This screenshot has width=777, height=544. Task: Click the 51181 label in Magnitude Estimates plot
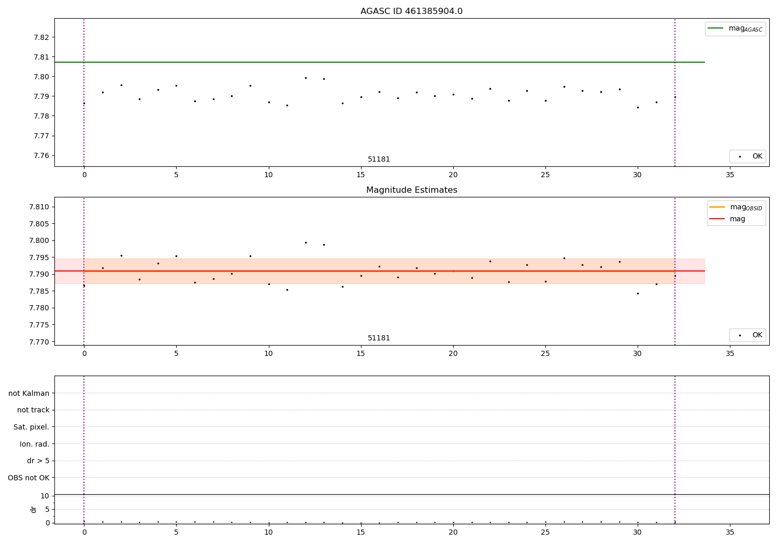pos(379,338)
